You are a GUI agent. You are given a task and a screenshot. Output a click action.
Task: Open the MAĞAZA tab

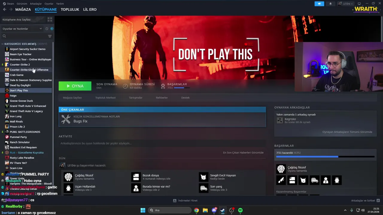coord(23,10)
